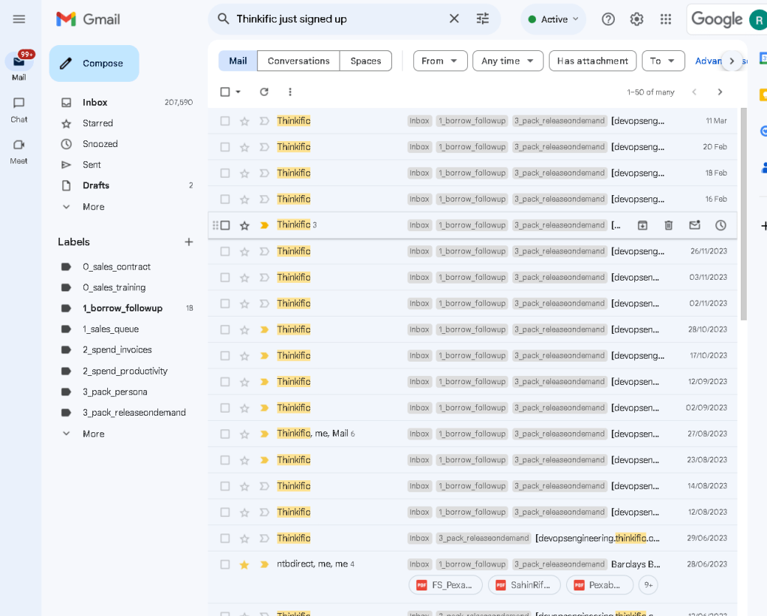Show search options filter icon
767x616 pixels.
tap(483, 19)
